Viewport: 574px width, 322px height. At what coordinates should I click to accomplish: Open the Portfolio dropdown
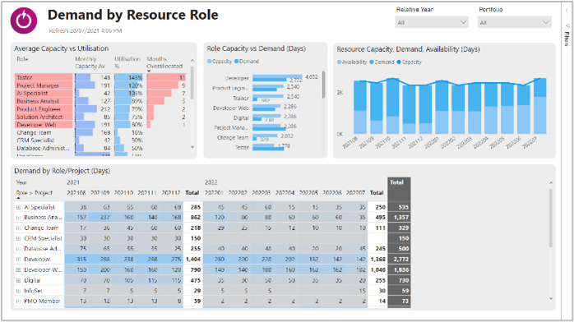pos(514,23)
